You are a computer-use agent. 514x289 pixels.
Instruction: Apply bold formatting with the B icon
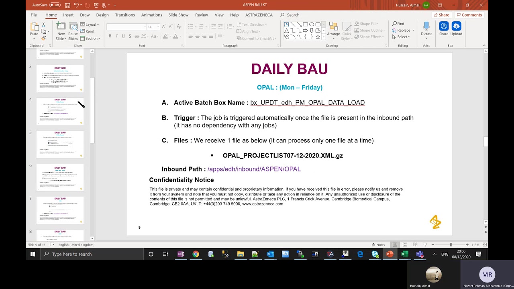tap(110, 36)
